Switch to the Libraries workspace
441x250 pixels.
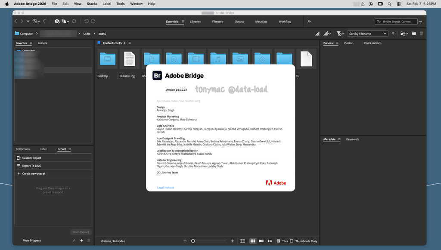pyautogui.click(x=195, y=22)
